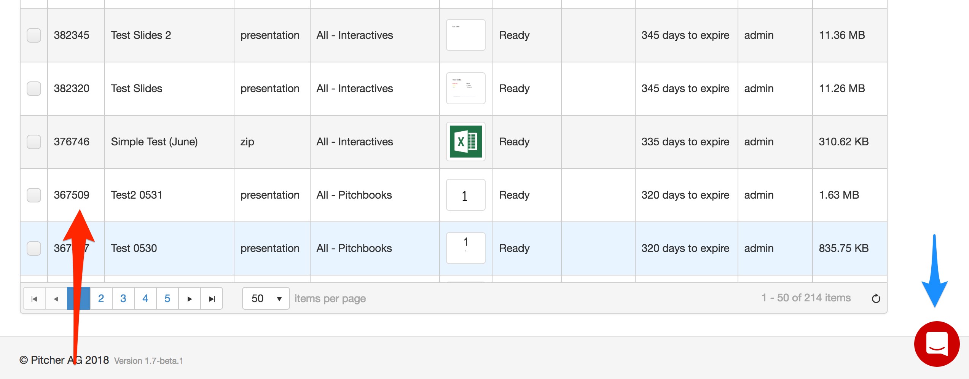
Task: Select checkbox for Test 0530 row
Action: (x=34, y=248)
